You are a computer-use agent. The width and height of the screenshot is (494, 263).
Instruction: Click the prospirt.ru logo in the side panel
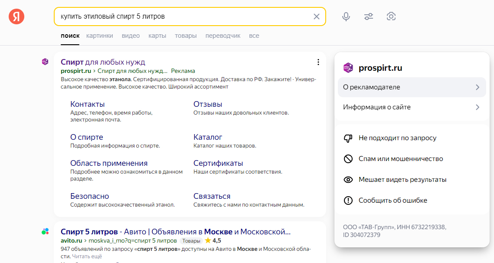click(348, 68)
